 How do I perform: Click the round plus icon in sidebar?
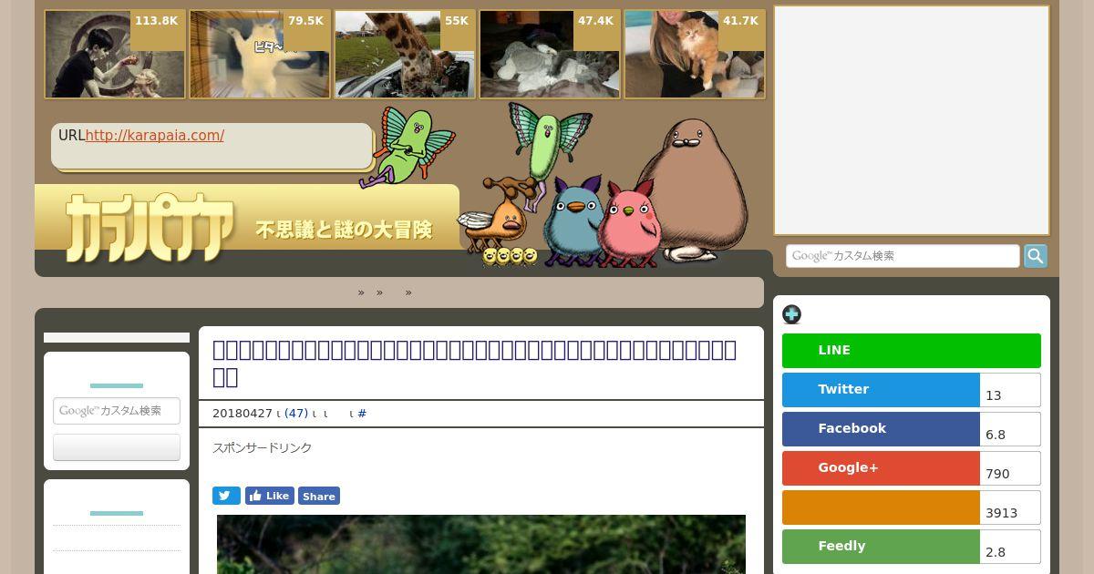tap(792, 314)
